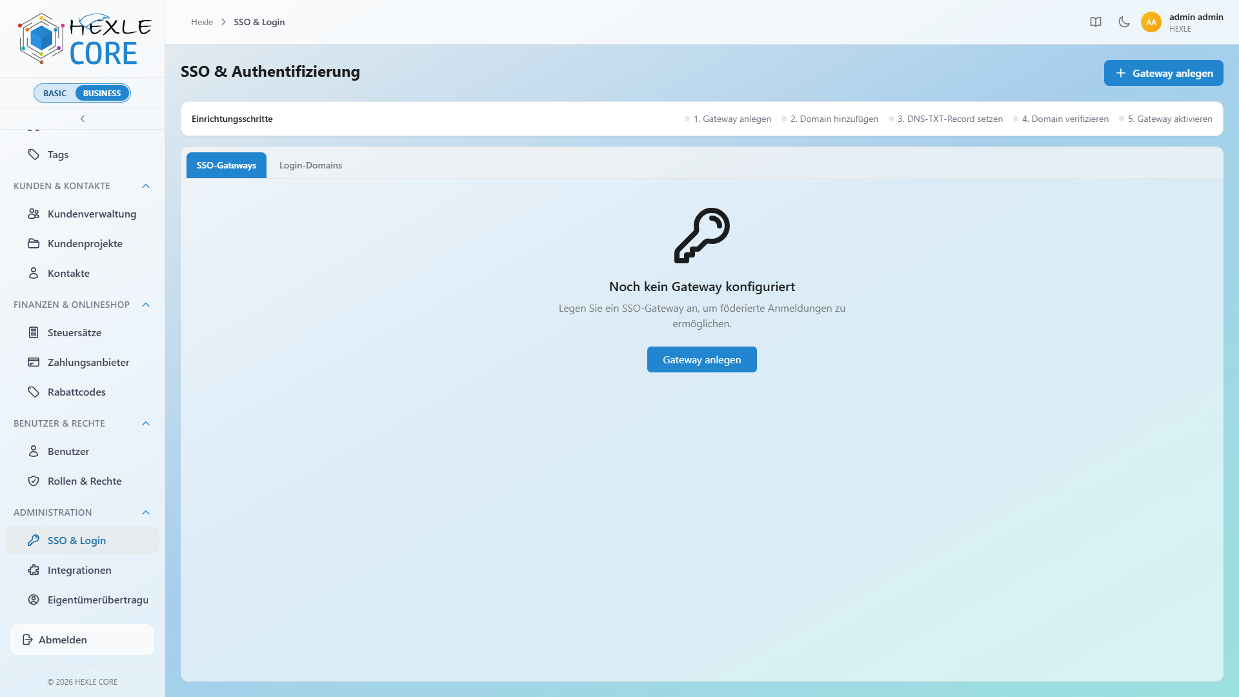Click the large key illustration

702,236
